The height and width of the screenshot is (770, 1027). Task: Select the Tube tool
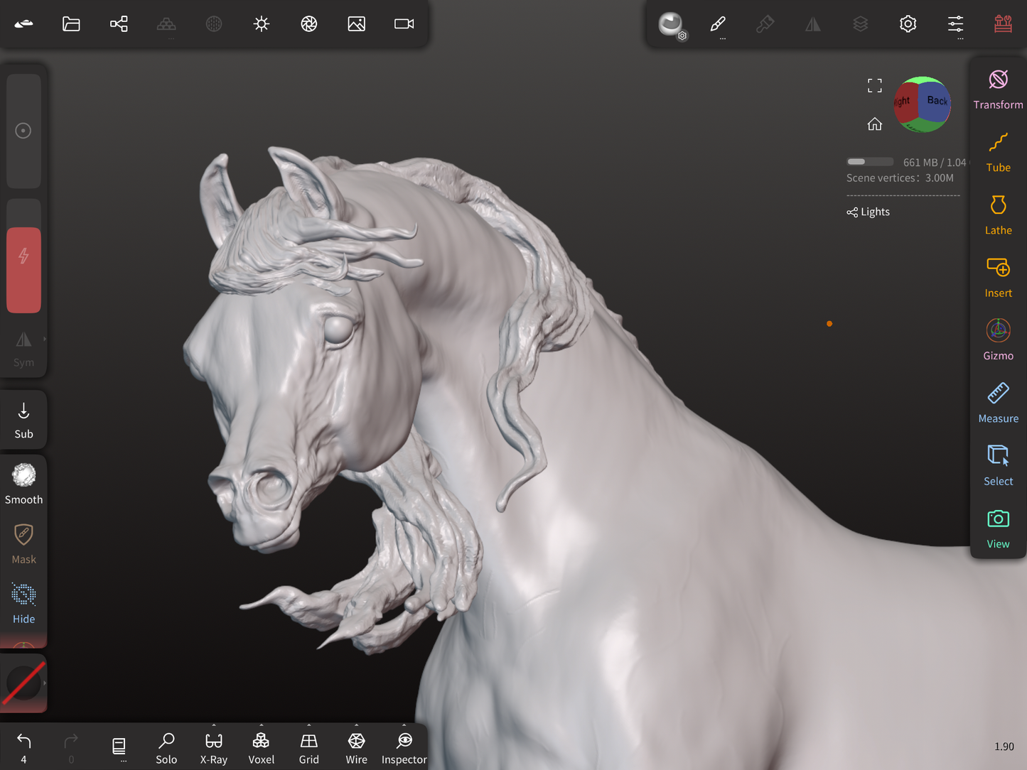(x=998, y=152)
